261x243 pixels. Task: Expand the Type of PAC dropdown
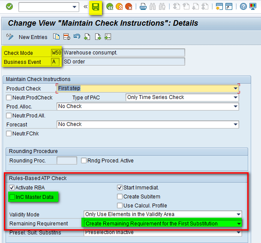pos(235,97)
